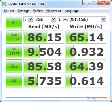
Task: Click the 4K Q32T1 write value 0.932
Action: point(86,52)
